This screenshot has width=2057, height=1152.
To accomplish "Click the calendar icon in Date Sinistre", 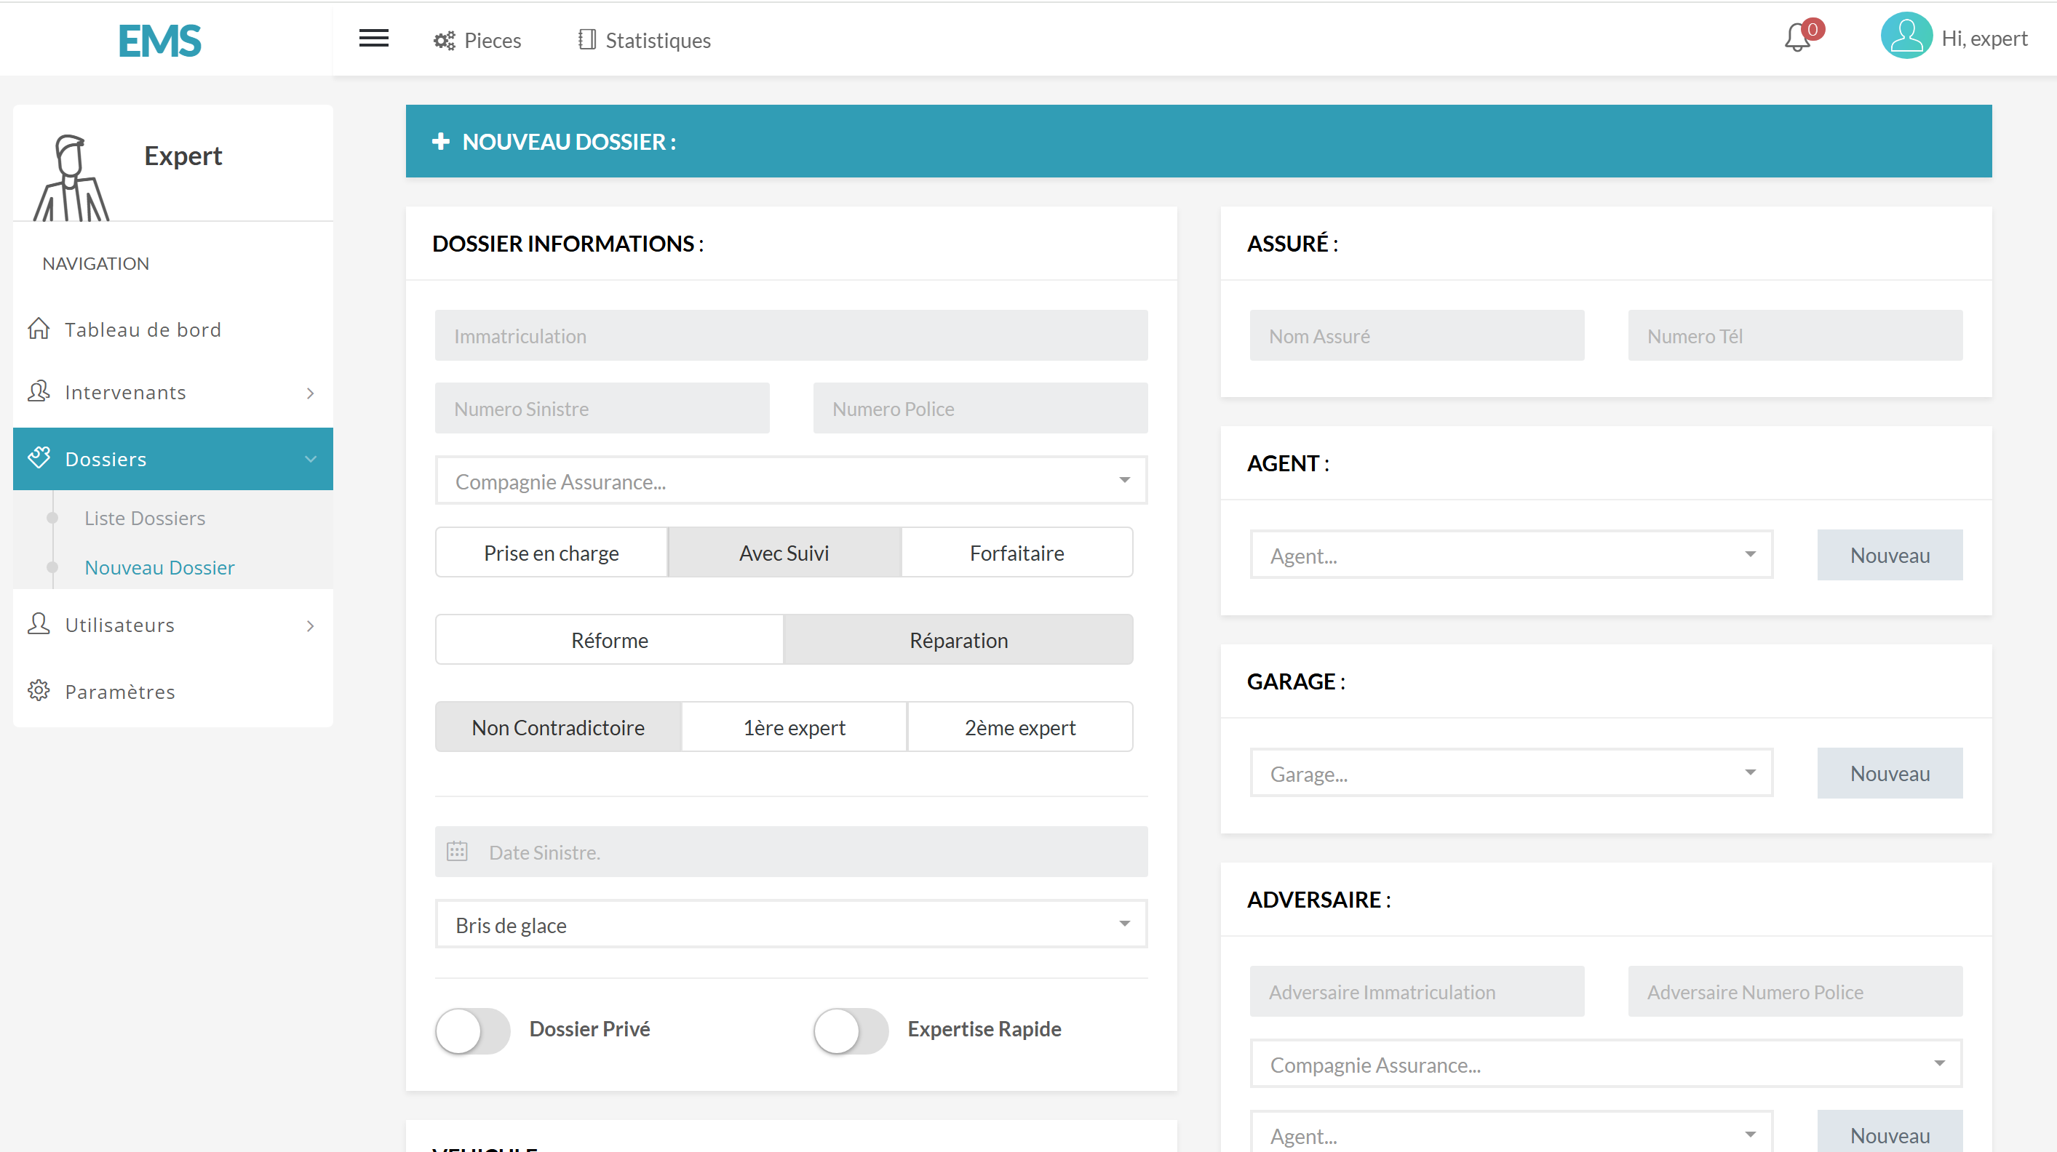I will click(x=457, y=851).
